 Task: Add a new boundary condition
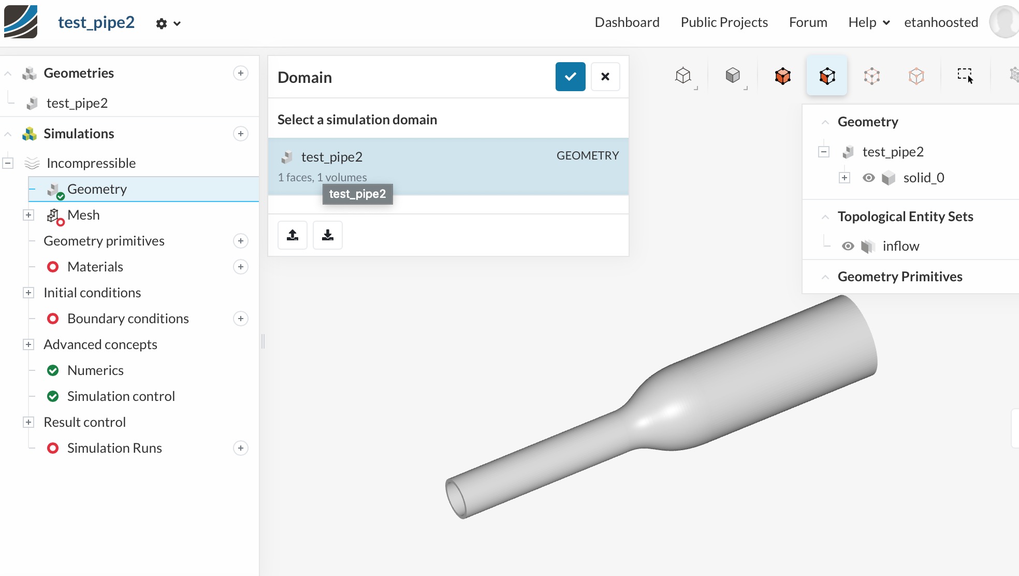pos(240,319)
